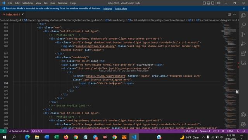The image size is (248, 140).
Task: Close the index.html tab
Action: [x=23, y=14]
